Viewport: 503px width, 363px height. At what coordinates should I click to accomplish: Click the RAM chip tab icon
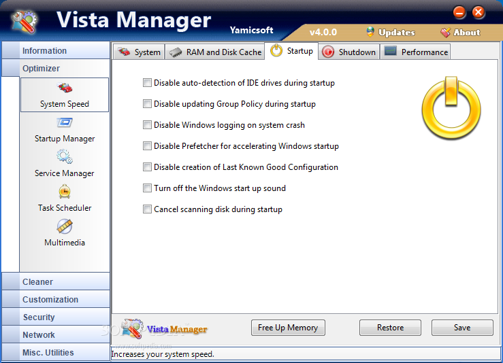pyautogui.click(x=176, y=52)
